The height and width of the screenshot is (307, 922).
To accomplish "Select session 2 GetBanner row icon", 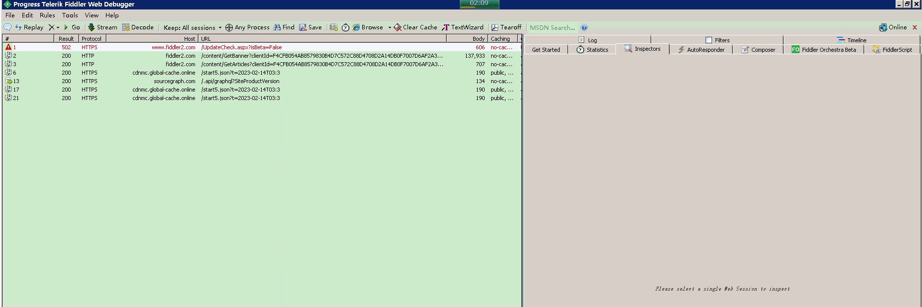I will click(8, 56).
